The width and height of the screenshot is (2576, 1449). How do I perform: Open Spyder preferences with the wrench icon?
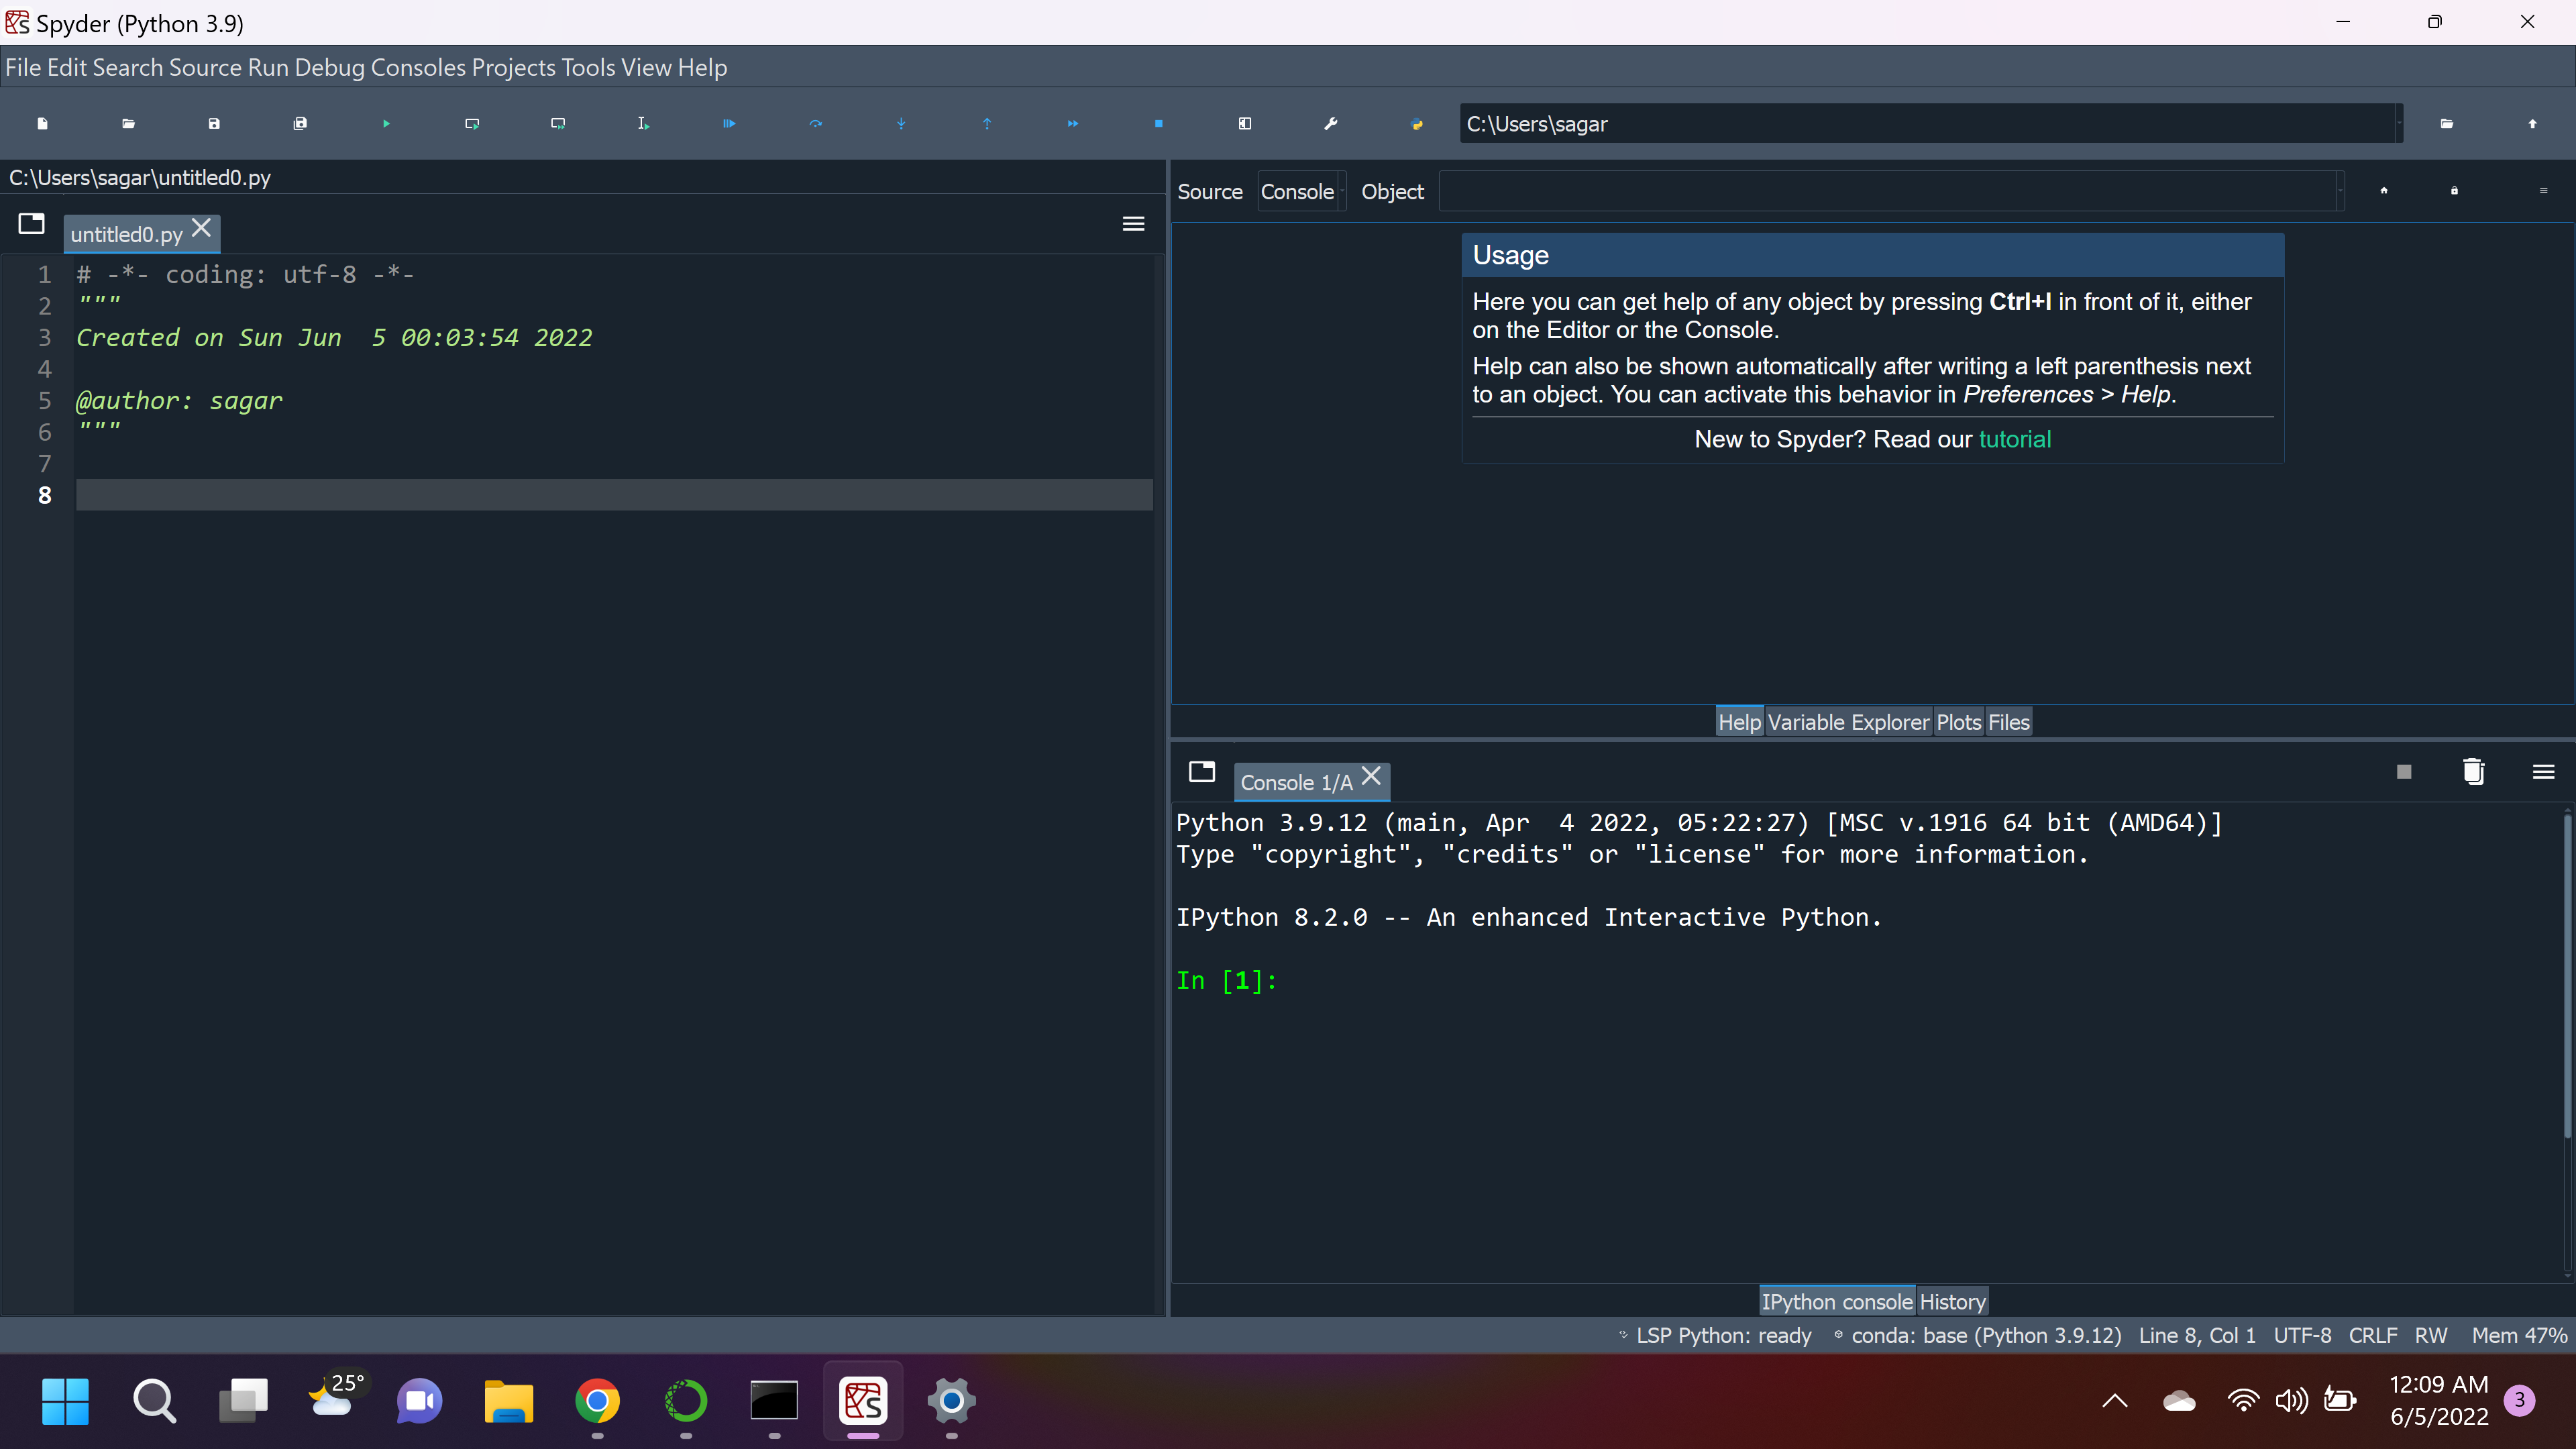tap(1330, 123)
